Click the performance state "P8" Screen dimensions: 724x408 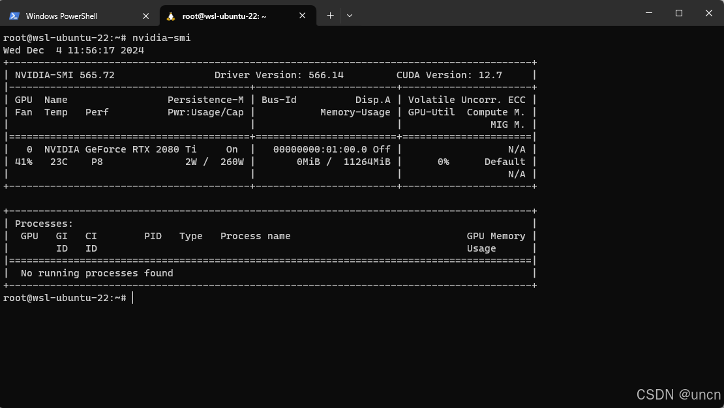tap(97, 162)
